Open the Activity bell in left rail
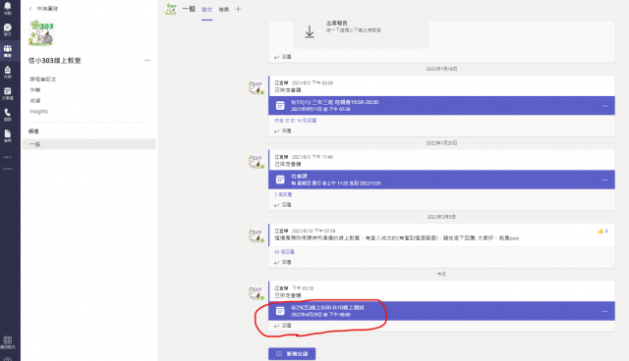The height and width of the screenshot is (361, 629). tap(8, 8)
